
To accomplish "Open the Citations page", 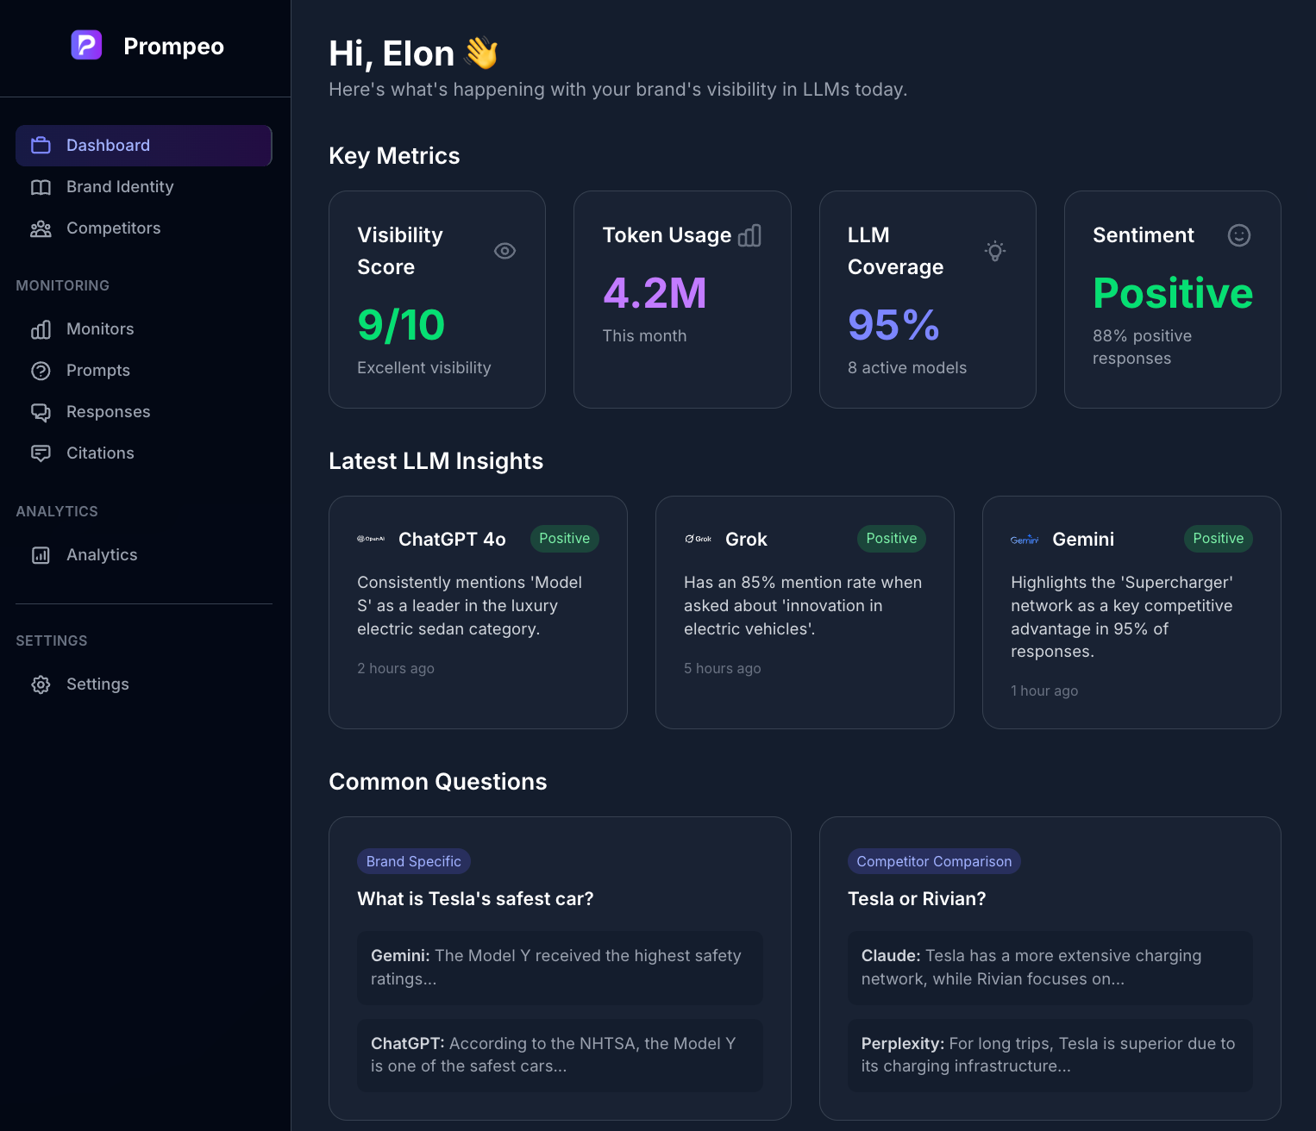I will pyautogui.click(x=144, y=453).
